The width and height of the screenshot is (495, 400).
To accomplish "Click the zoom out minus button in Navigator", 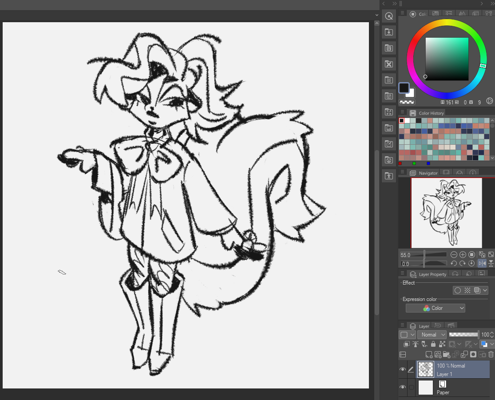I will (454, 255).
